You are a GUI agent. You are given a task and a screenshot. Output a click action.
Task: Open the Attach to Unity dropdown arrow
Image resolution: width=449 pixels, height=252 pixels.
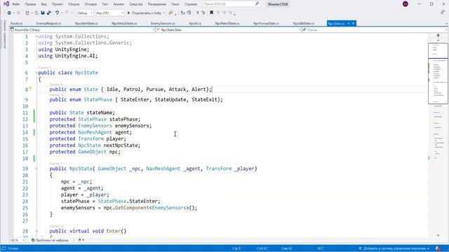pos(163,13)
